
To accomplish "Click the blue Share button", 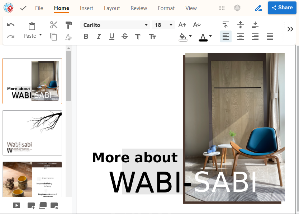I will tap(282, 8).
